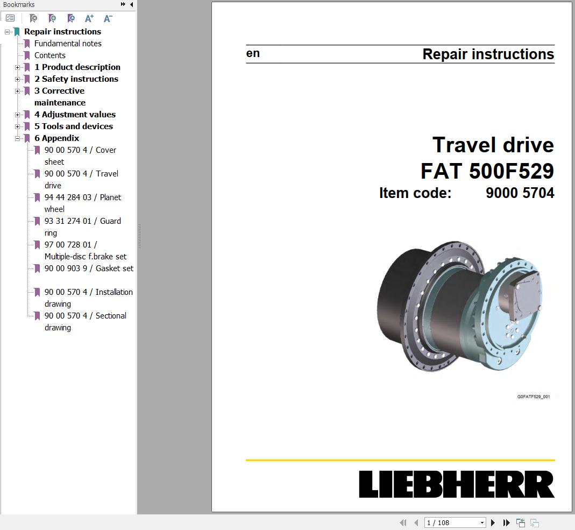Screen dimensions: 575x530
Task: Click the first page button
Action: coord(403,522)
